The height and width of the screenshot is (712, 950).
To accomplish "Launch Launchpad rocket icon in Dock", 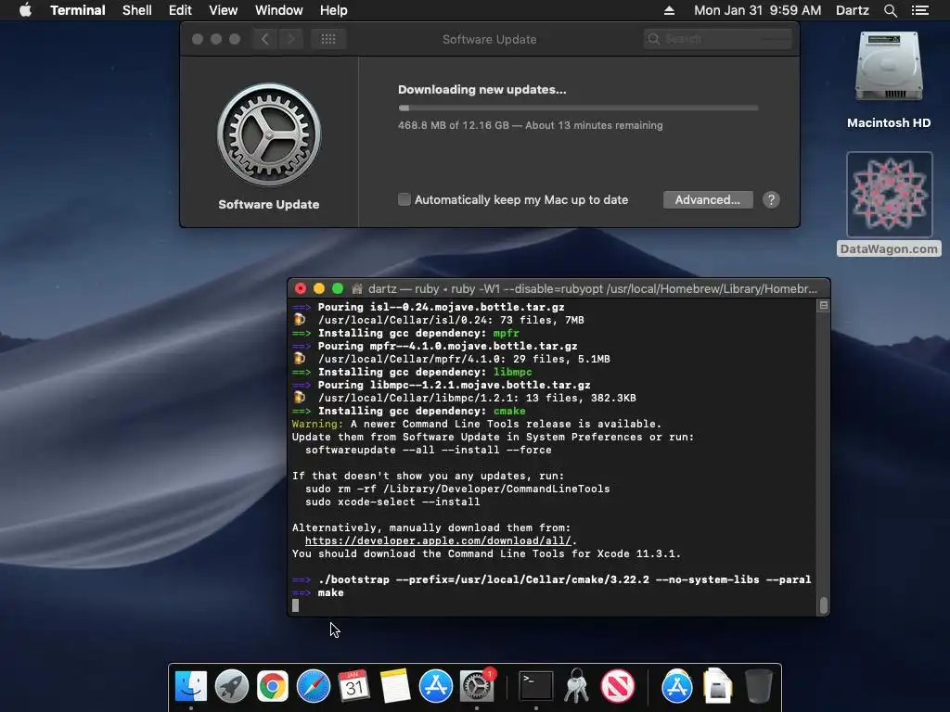I will coord(231,686).
